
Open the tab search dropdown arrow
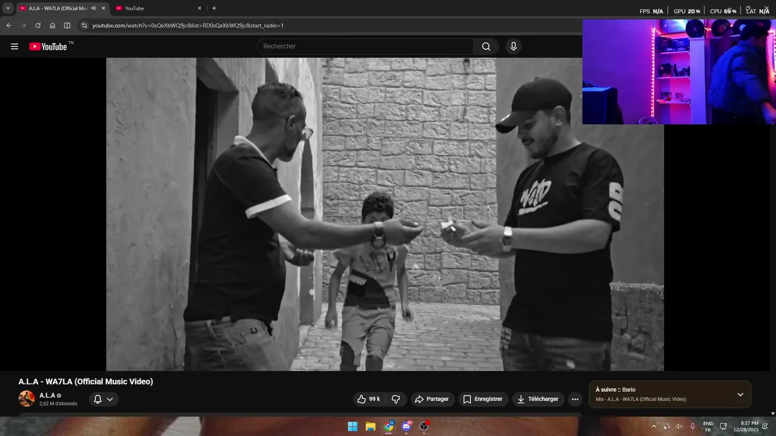pyautogui.click(x=8, y=8)
